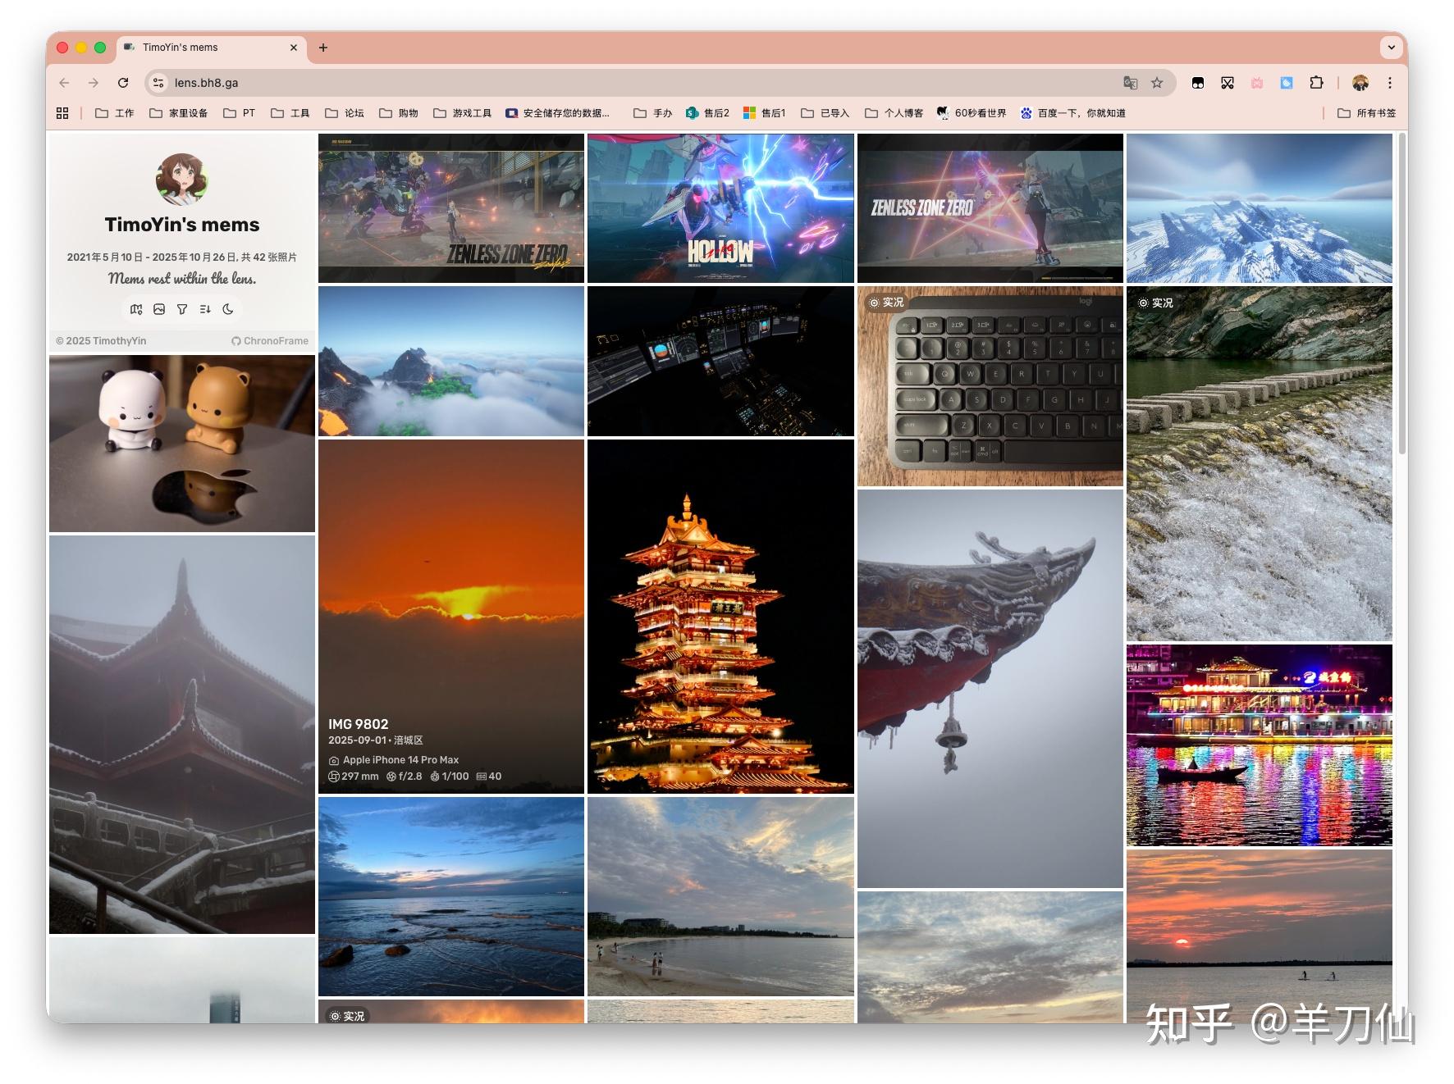This screenshot has width=1454, height=1084.
Task: Open the apps grid shortcut in bookmarks bar
Action: click(62, 113)
